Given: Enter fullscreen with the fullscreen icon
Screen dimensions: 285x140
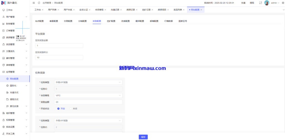Looking at the screenshot, I should click(261, 3).
